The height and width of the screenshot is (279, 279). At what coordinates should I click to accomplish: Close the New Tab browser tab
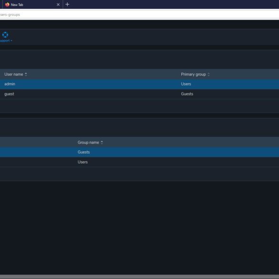point(58,5)
